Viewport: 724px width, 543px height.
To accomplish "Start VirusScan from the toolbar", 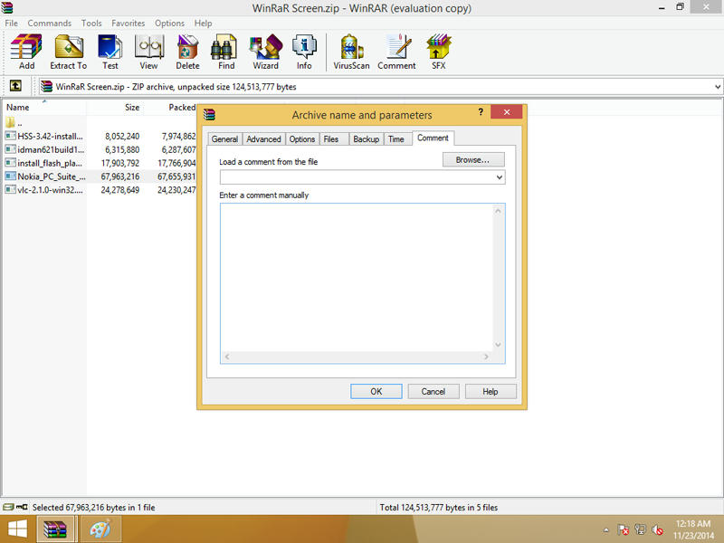I will 351,52.
